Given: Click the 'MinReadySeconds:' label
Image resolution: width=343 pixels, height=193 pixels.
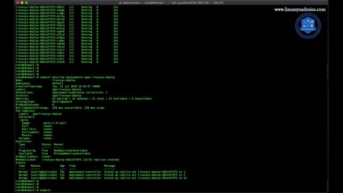Looking at the screenshot, I should 28,105.
